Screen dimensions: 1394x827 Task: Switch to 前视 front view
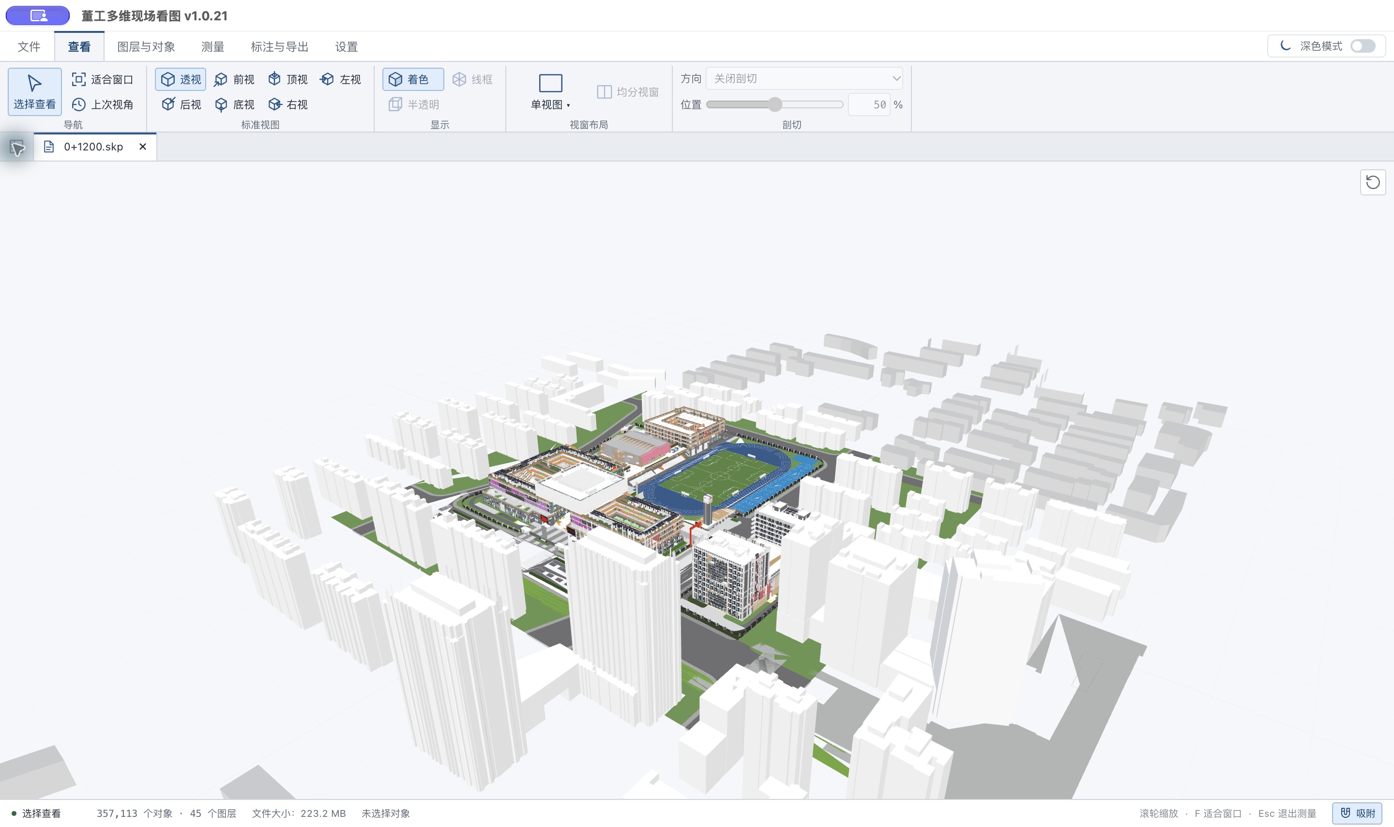[234, 79]
